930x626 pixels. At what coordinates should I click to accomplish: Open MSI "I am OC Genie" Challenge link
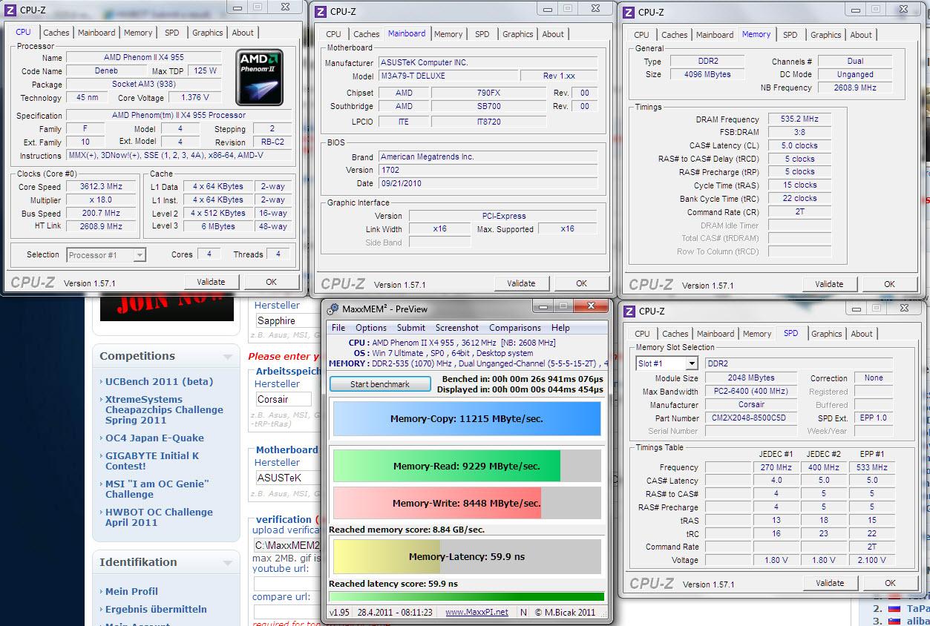[x=157, y=489]
